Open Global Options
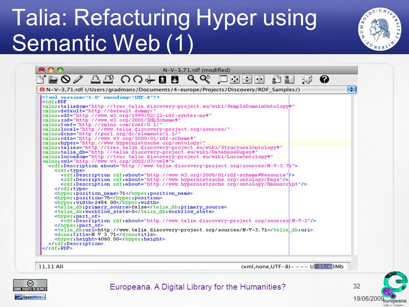This screenshot has height=307, width=409. pos(289,79)
